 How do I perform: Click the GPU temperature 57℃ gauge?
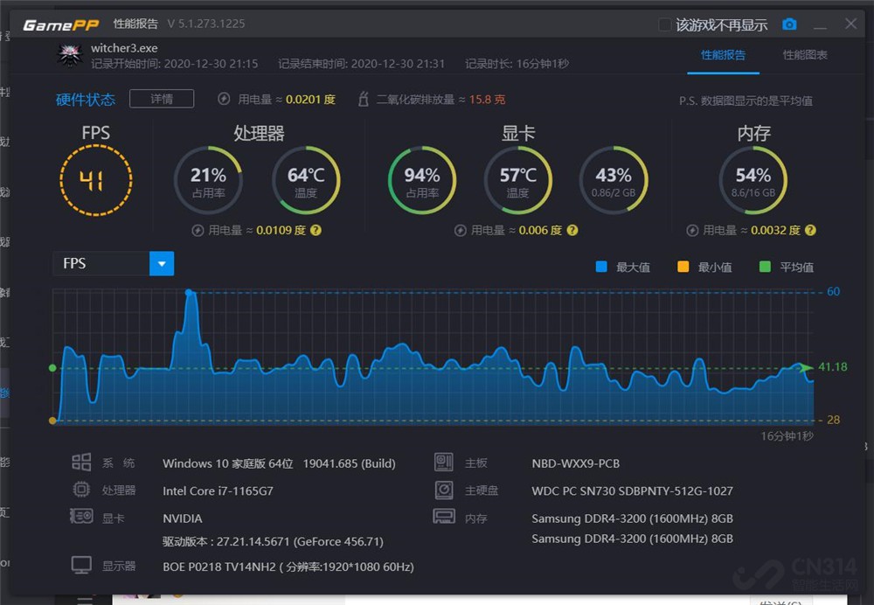pyautogui.click(x=517, y=180)
